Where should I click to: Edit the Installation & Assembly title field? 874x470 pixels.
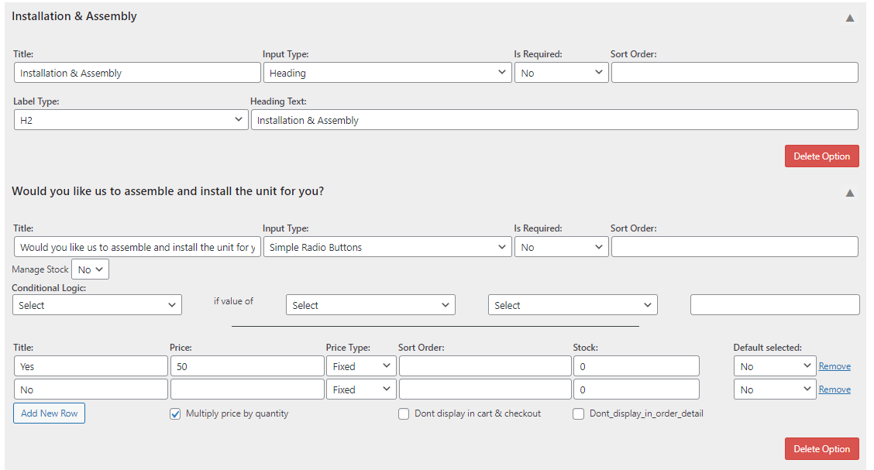pyautogui.click(x=137, y=73)
